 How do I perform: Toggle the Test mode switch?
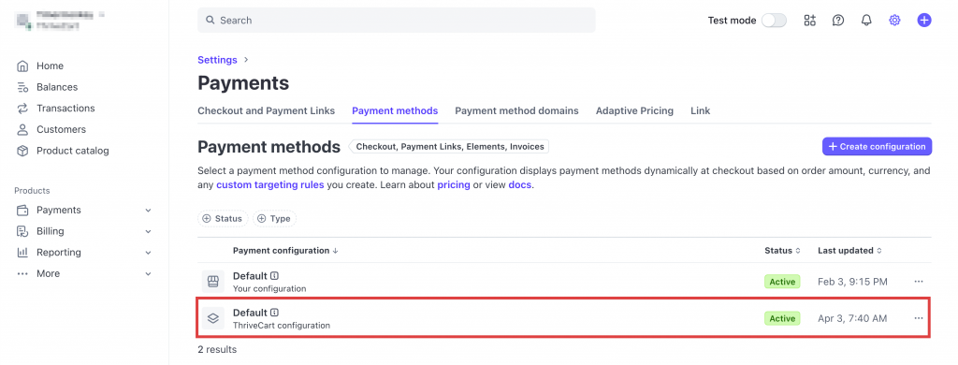point(774,21)
